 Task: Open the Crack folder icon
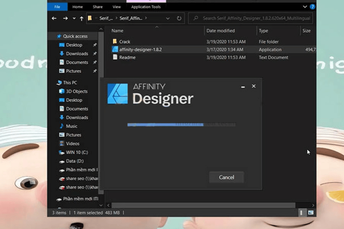115,42
